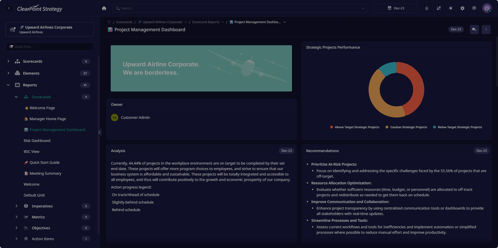Click the dashboard icon next to the page title
The height and width of the screenshot is (248, 498).
(110, 30)
